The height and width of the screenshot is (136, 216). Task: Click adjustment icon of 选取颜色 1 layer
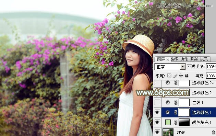[168, 112]
